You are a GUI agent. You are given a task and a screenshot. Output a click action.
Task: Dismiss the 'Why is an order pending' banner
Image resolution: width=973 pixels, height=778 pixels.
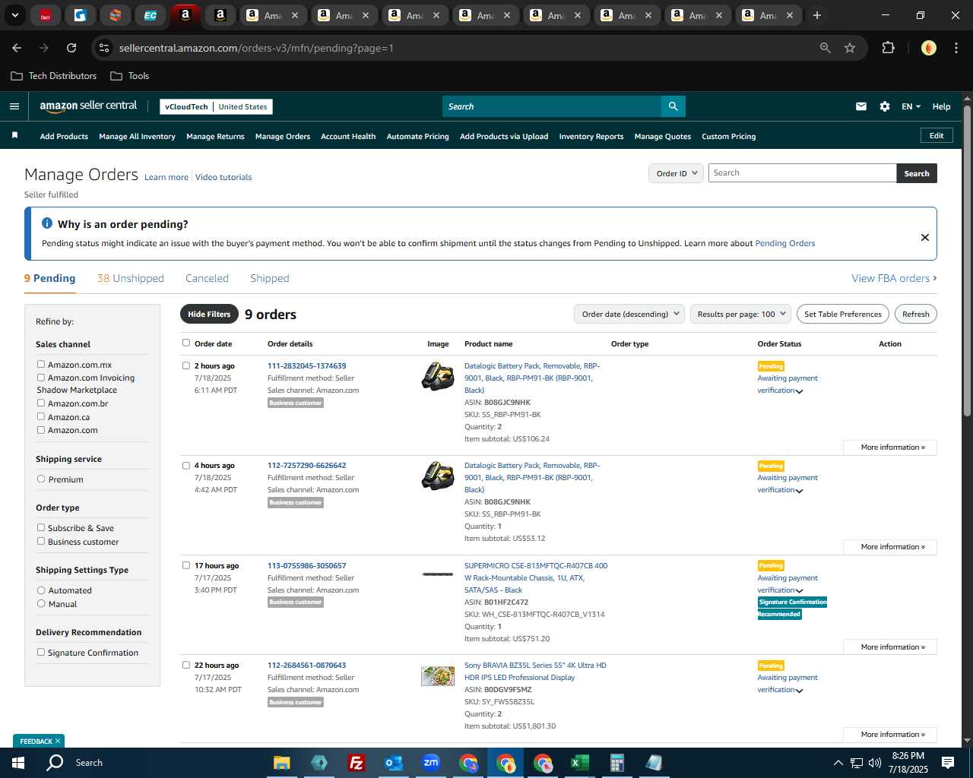tap(925, 237)
